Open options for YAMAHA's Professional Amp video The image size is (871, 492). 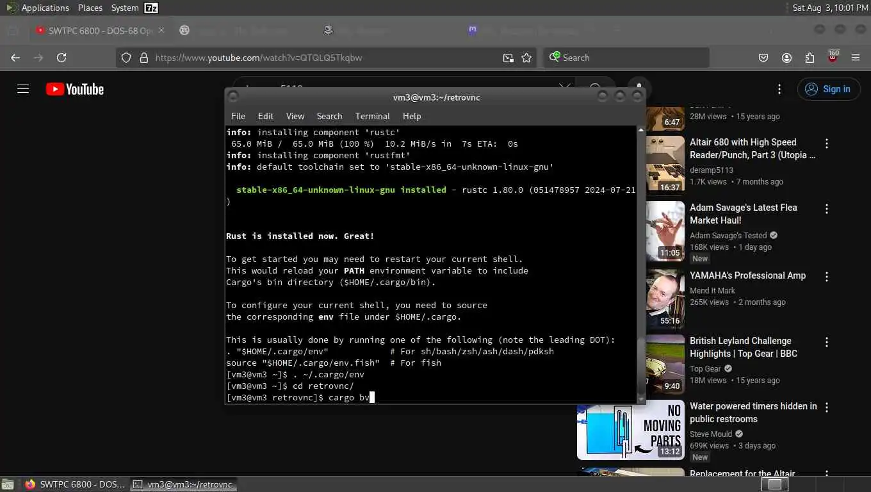click(827, 277)
